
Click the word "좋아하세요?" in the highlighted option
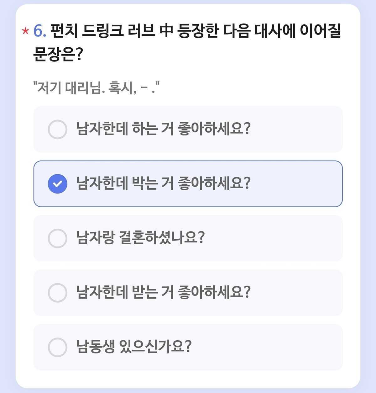pyautogui.click(x=214, y=183)
